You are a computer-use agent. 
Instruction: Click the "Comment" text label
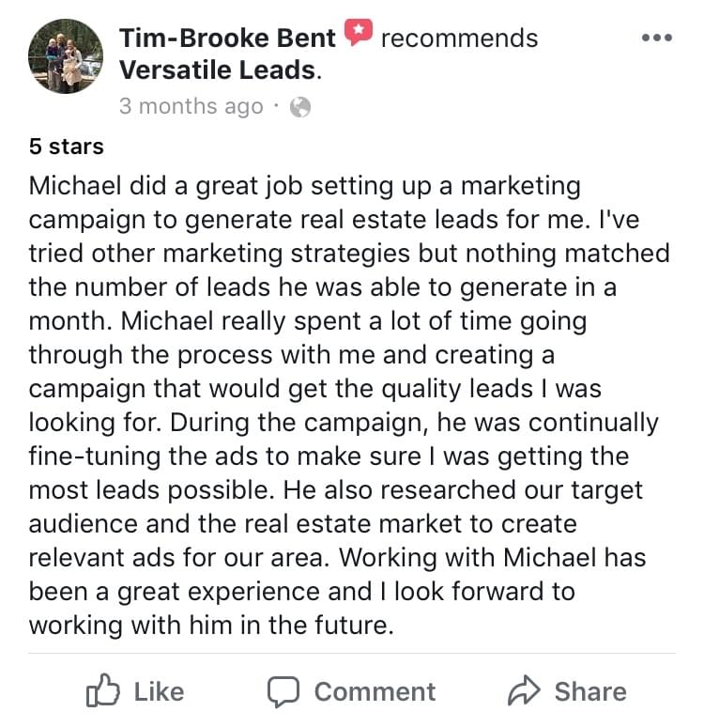click(375, 692)
